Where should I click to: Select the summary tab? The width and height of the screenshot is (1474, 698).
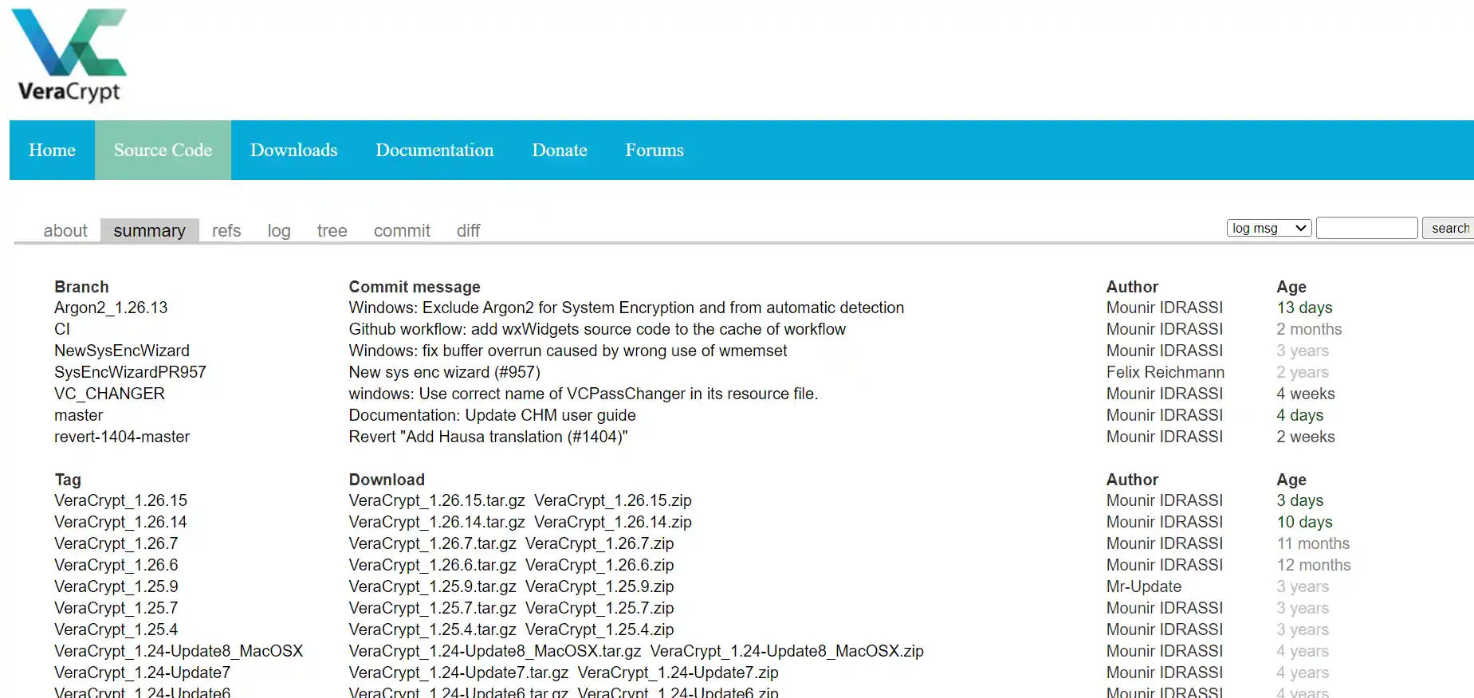click(x=149, y=230)
